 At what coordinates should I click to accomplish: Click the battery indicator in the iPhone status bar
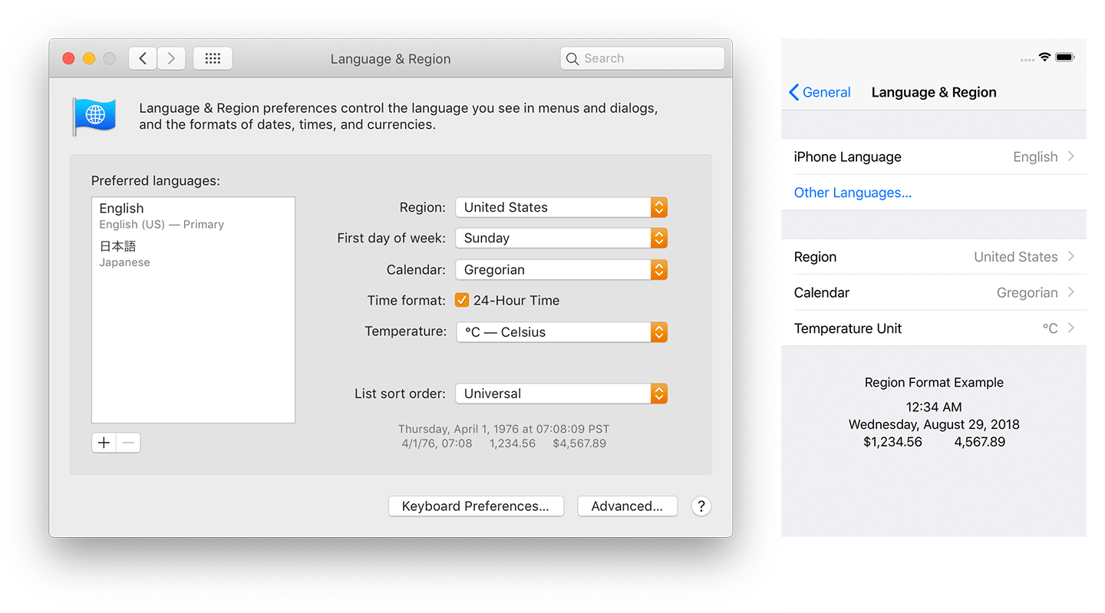(x=1065, y=56)
